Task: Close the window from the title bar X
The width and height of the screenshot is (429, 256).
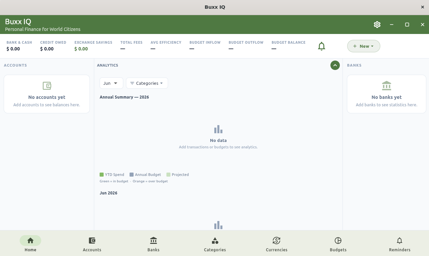Action: tap(423, 7)
